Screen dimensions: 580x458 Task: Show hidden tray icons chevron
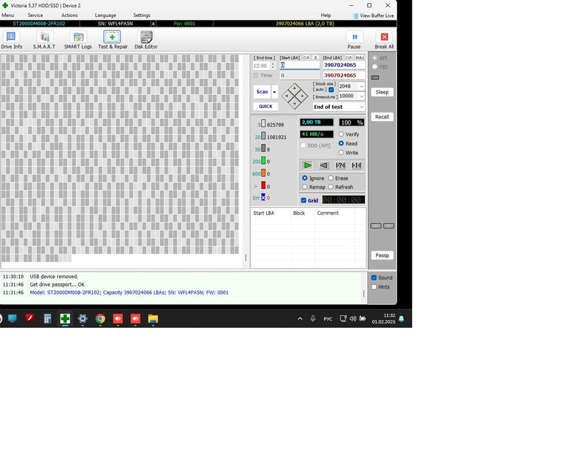(x=300, y=319)
